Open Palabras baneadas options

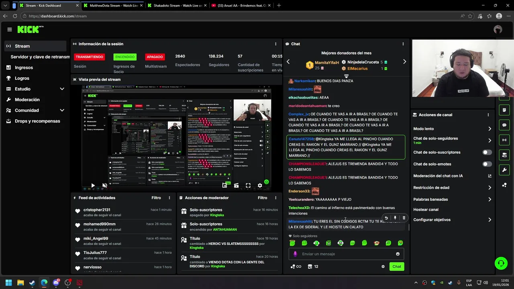pos(452,199)
